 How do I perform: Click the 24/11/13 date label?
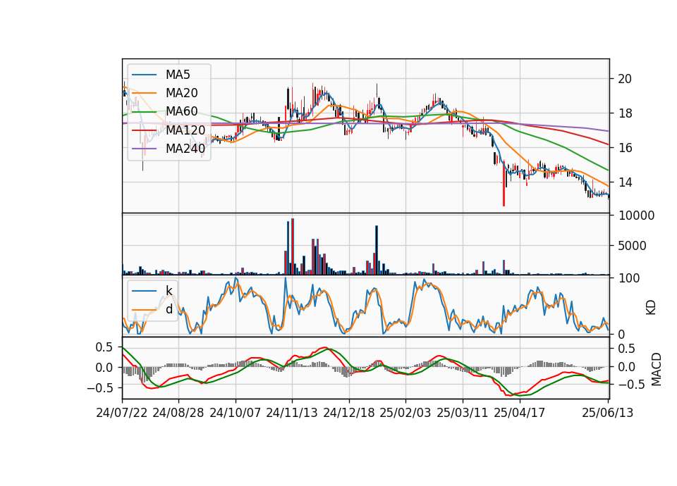pyautogui.click(x=292, y=413)
